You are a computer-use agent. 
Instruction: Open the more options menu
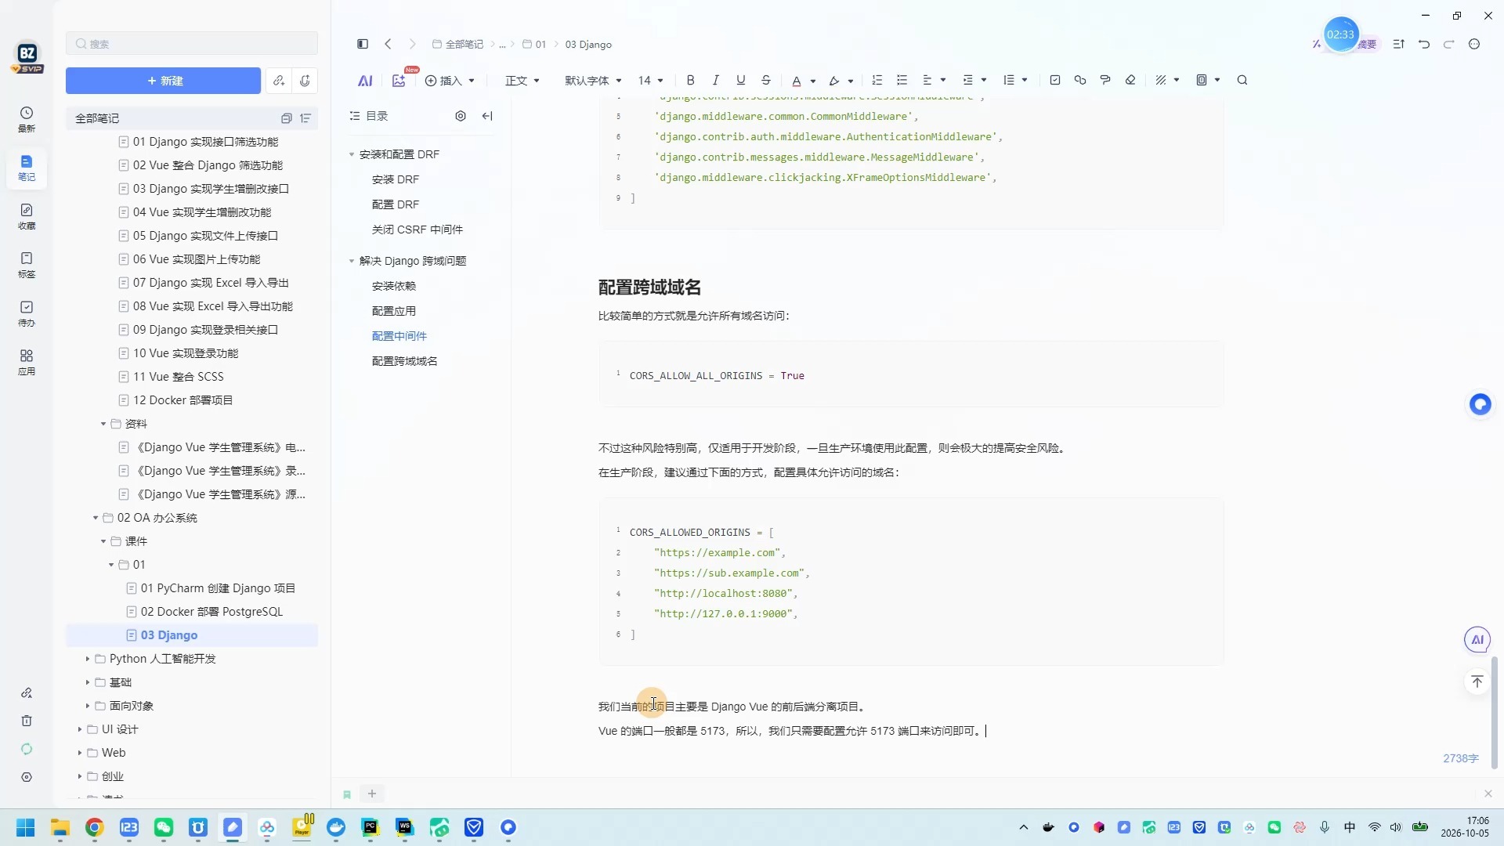coord(1474,44)
